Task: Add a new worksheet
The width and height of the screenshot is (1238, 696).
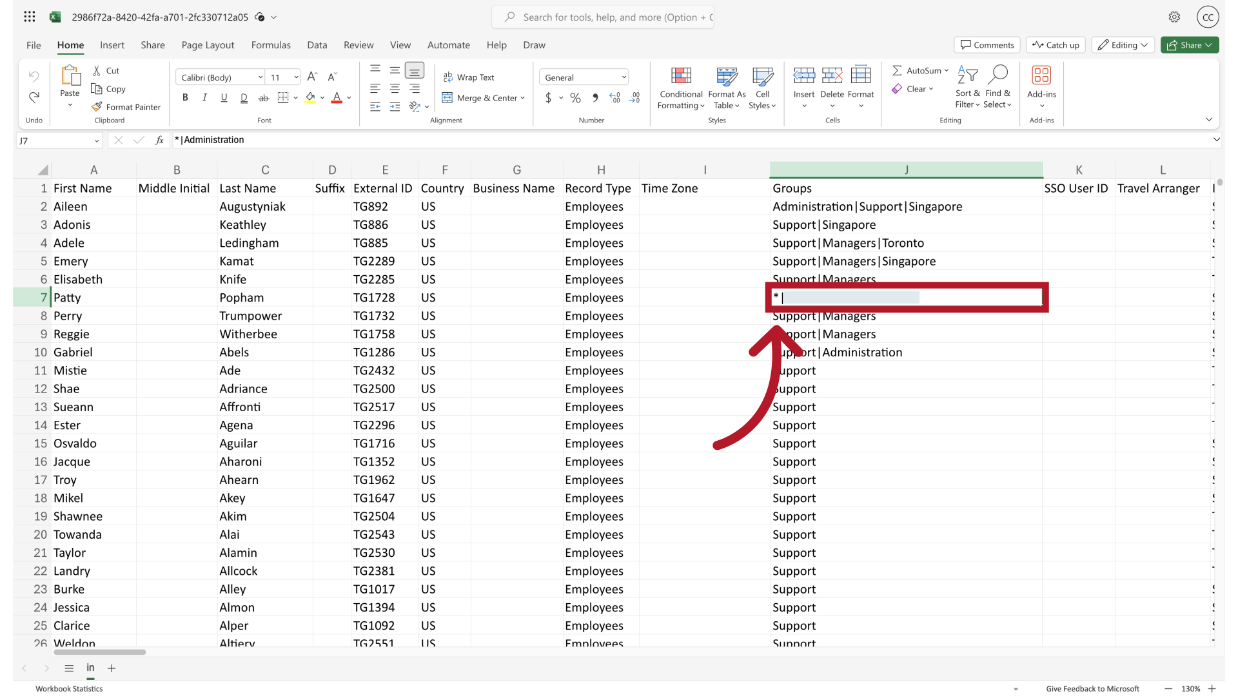Action: 112,668
